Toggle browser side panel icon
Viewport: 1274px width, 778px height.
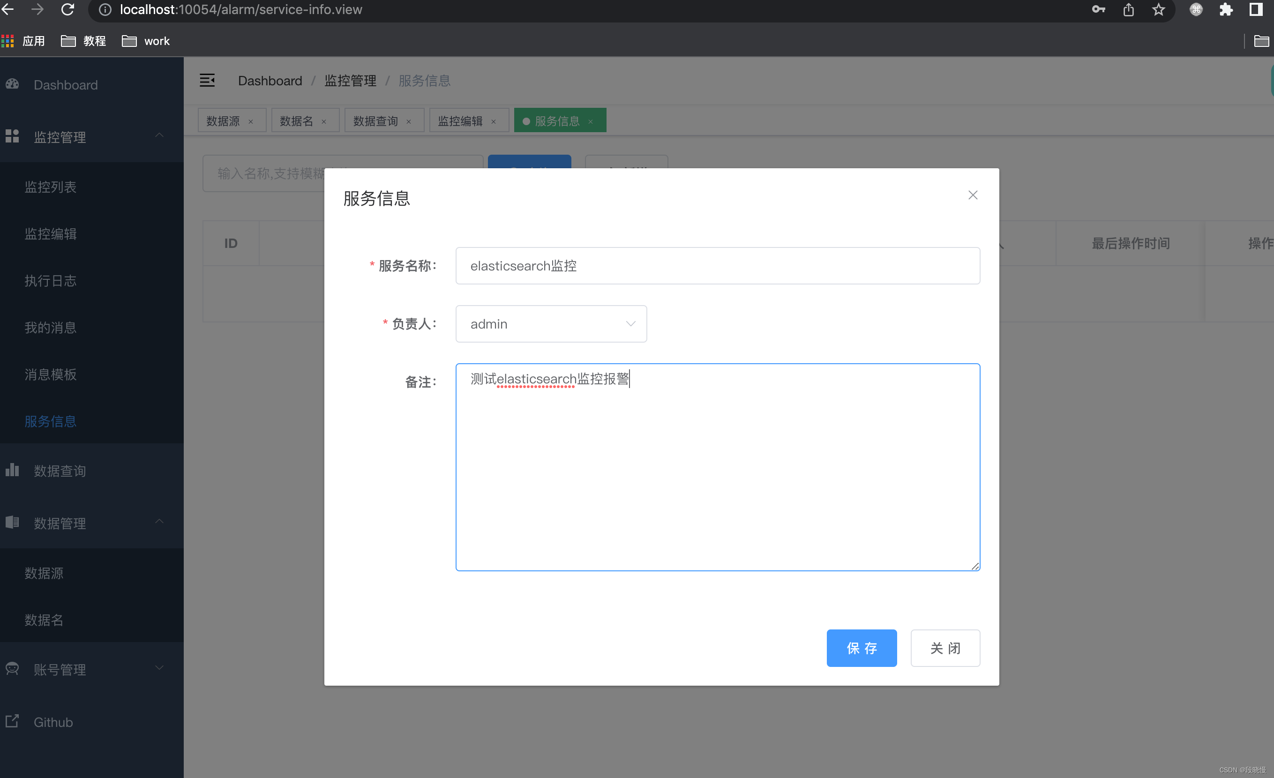(1256, 9)
